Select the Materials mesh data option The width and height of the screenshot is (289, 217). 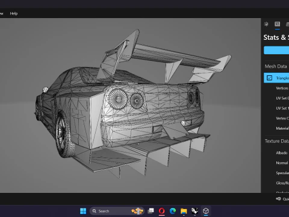(x=282, y=128)
